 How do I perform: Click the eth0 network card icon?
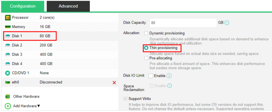8,82
